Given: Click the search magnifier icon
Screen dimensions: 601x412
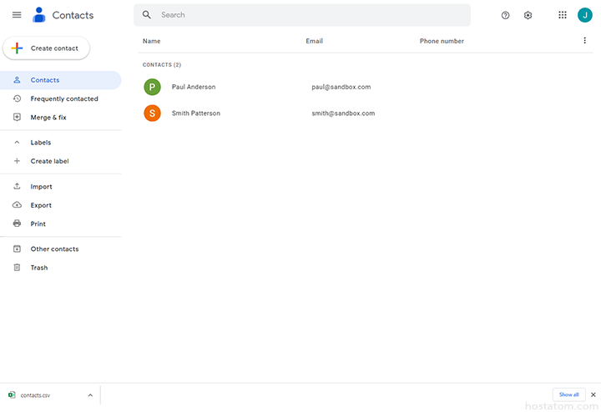Looking at the screenshot, I should 147,15.
